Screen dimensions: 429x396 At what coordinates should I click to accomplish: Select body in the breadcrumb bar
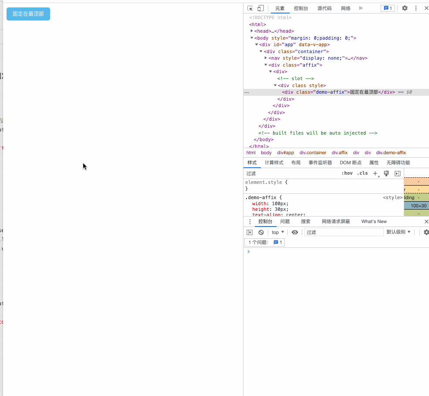pos(266,153)
